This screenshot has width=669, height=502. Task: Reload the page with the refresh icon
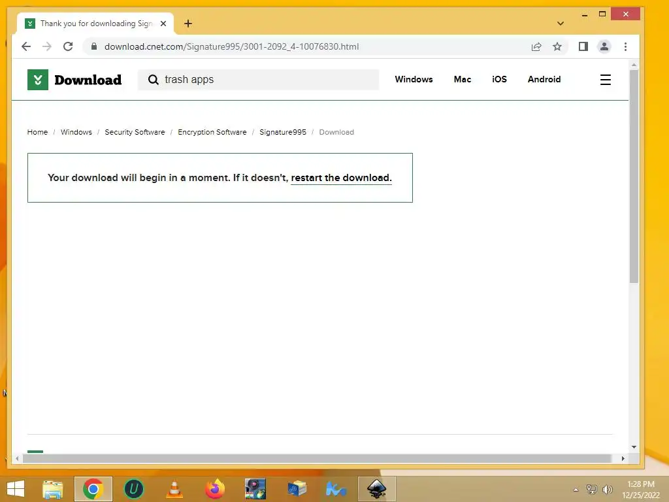point(68,46)
